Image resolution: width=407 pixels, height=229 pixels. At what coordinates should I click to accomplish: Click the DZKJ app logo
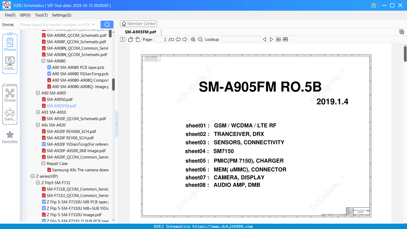[7, 5]
